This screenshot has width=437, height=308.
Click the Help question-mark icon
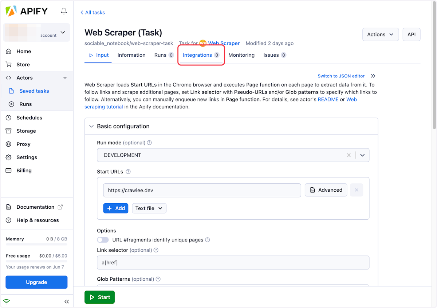9,220
